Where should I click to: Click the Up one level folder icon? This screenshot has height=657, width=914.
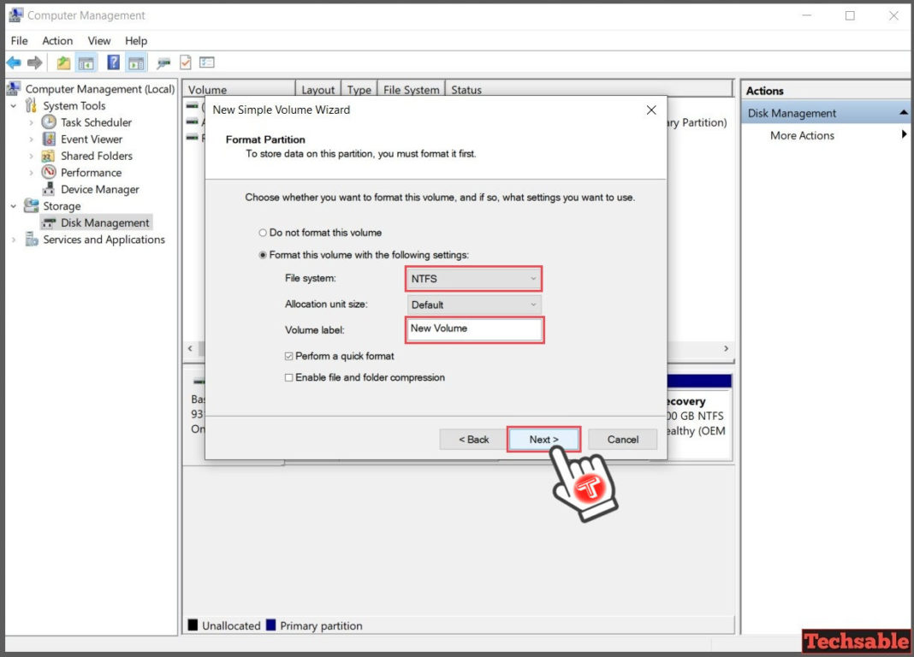63,62
